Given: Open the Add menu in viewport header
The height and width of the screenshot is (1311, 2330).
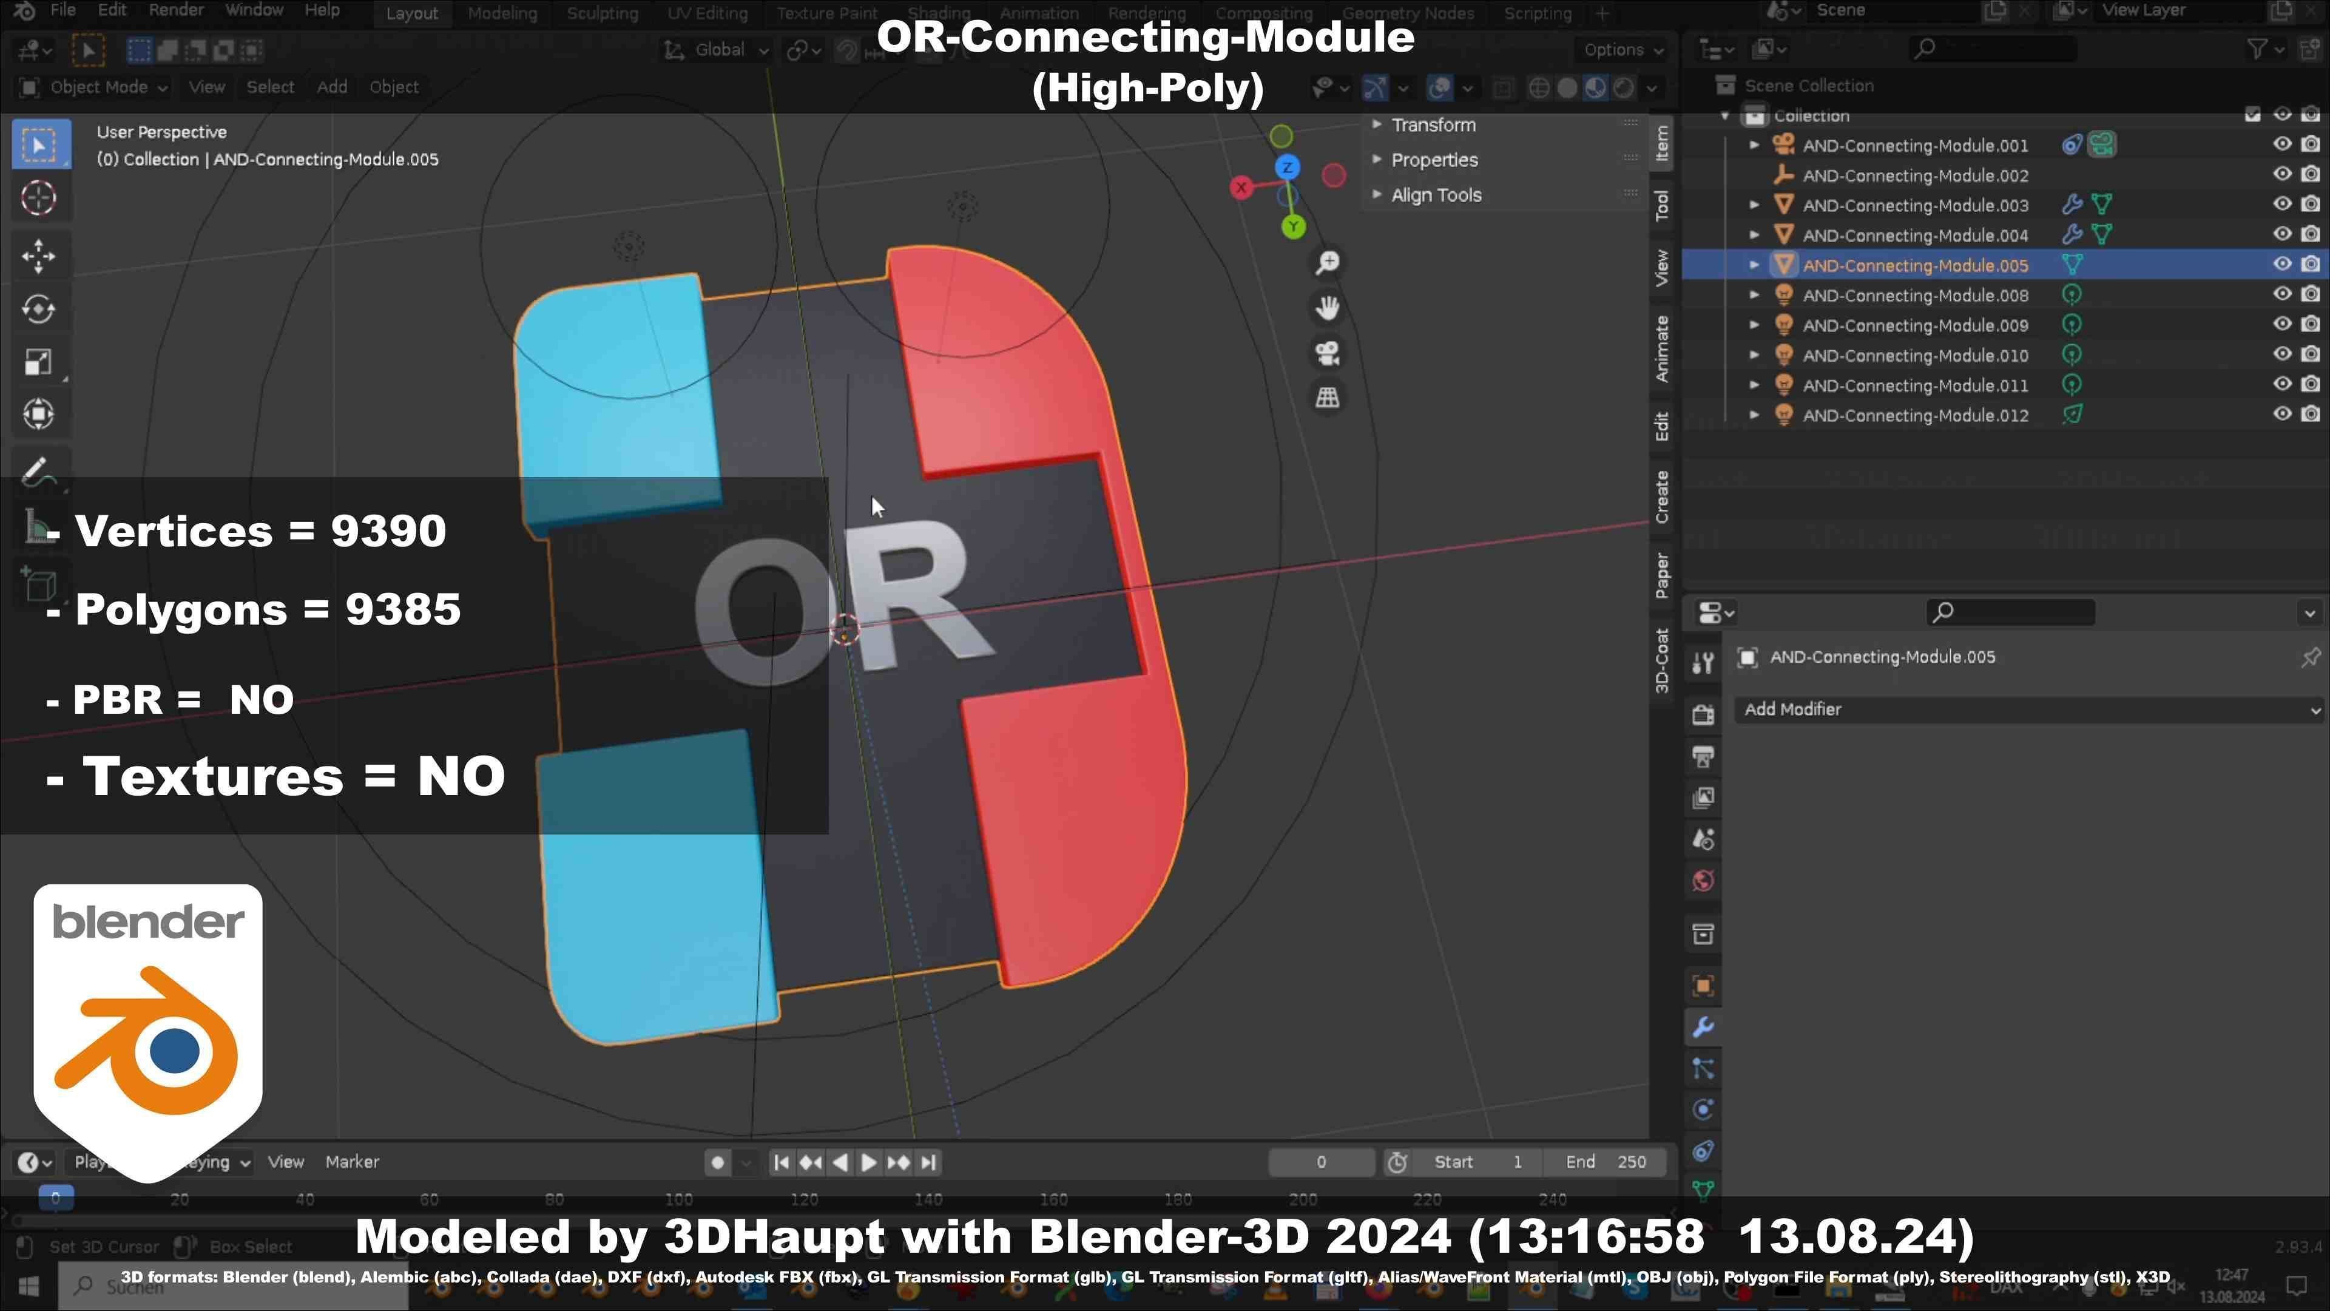Looking at the screenshot, I should point(332,87).
